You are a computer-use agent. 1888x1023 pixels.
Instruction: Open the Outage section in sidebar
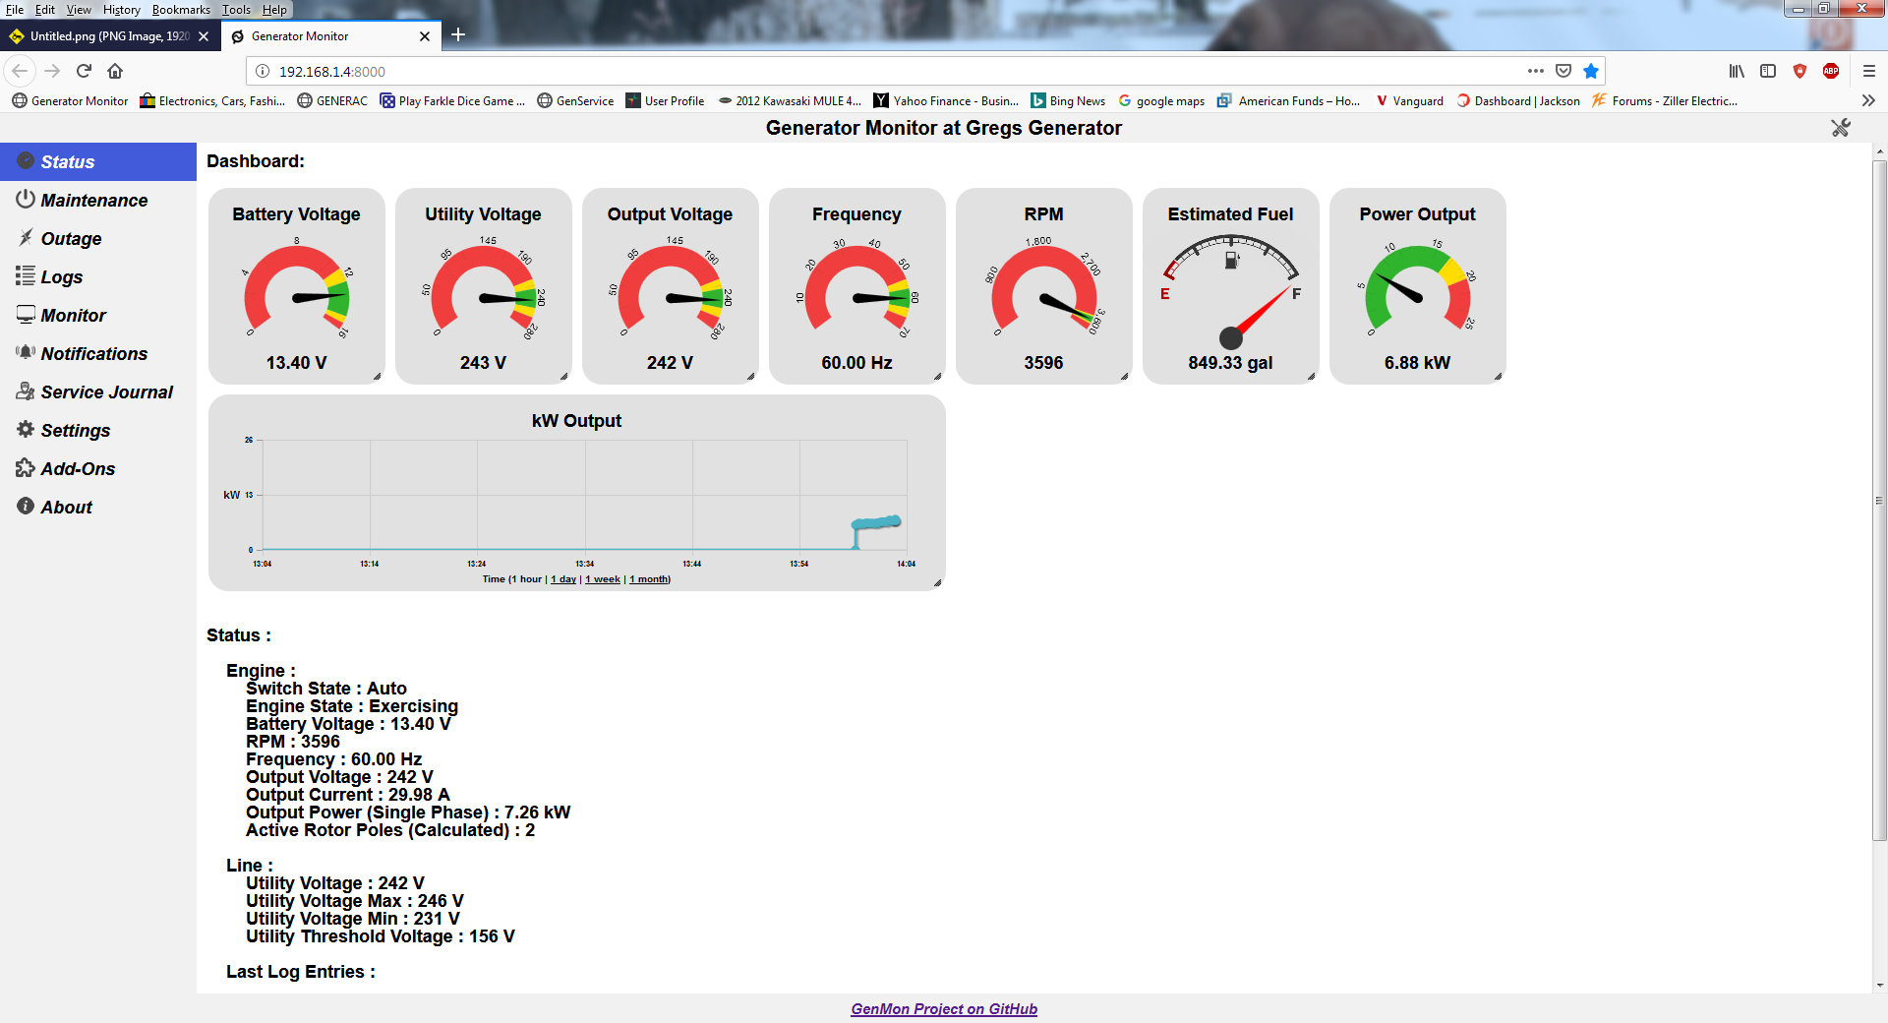pos(71,239)
